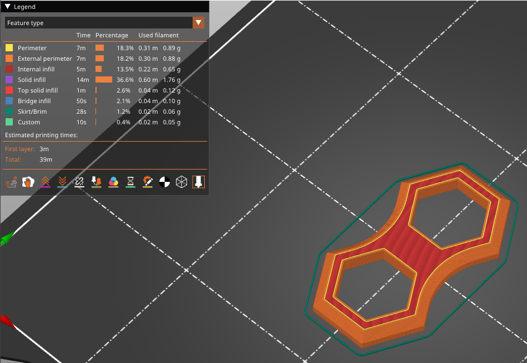Click the yellow Perimeter color swatch
Viewport: 527px width, 363px height.
pos(9,48)
